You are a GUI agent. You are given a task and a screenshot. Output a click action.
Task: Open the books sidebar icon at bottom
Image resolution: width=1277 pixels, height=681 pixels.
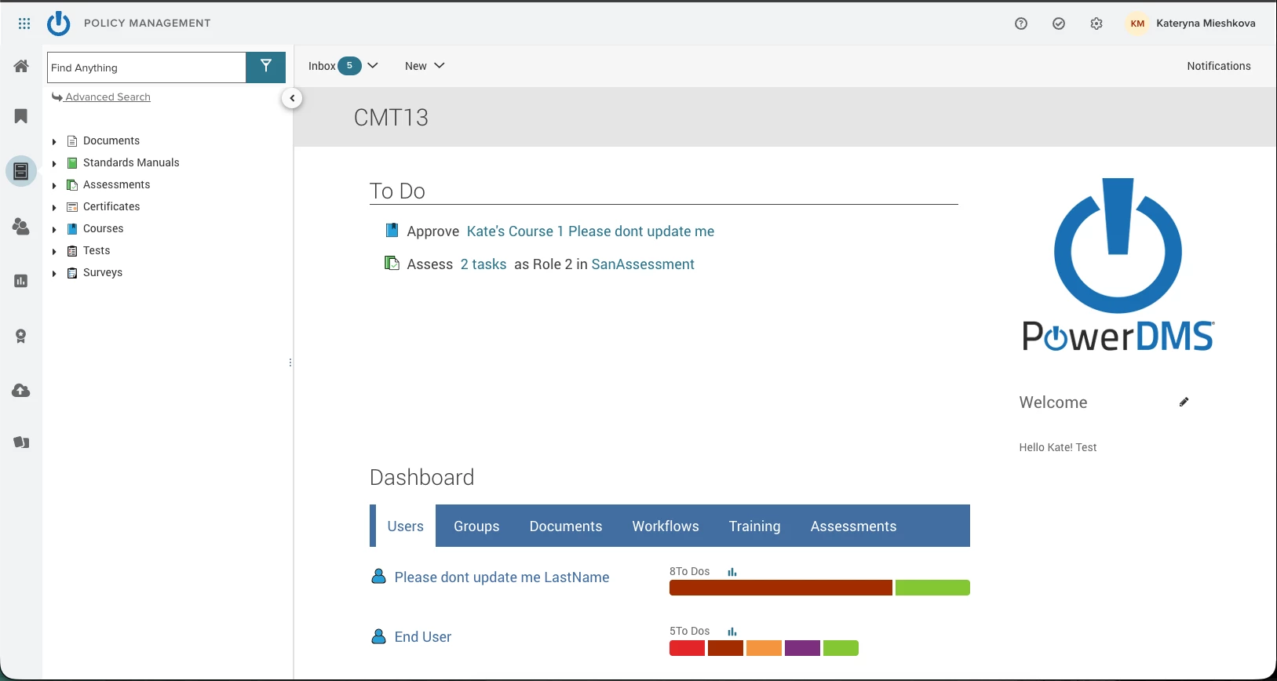(x=21, y=442)
